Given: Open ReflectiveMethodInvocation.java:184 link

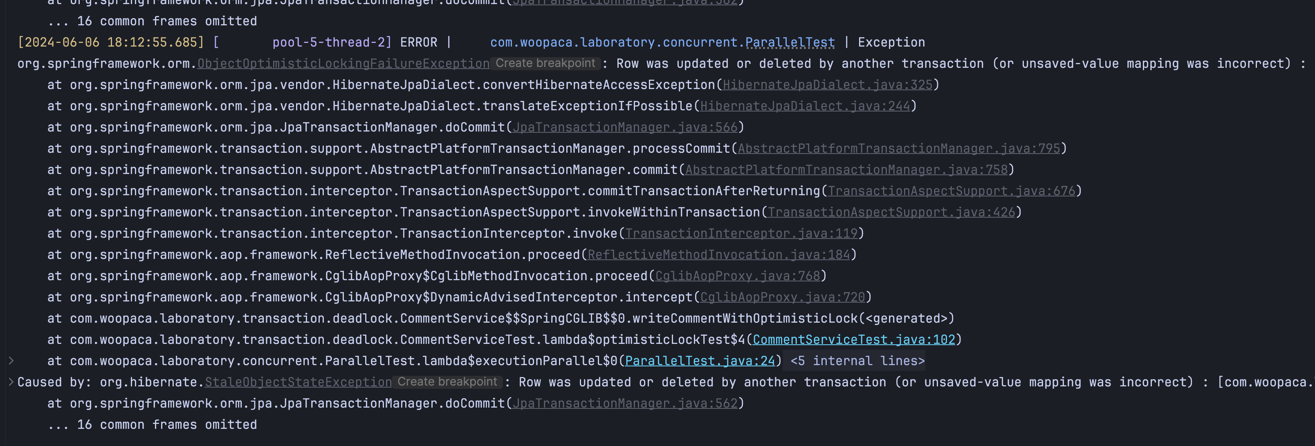Looking at the screenshot, I should pos(718,255).
